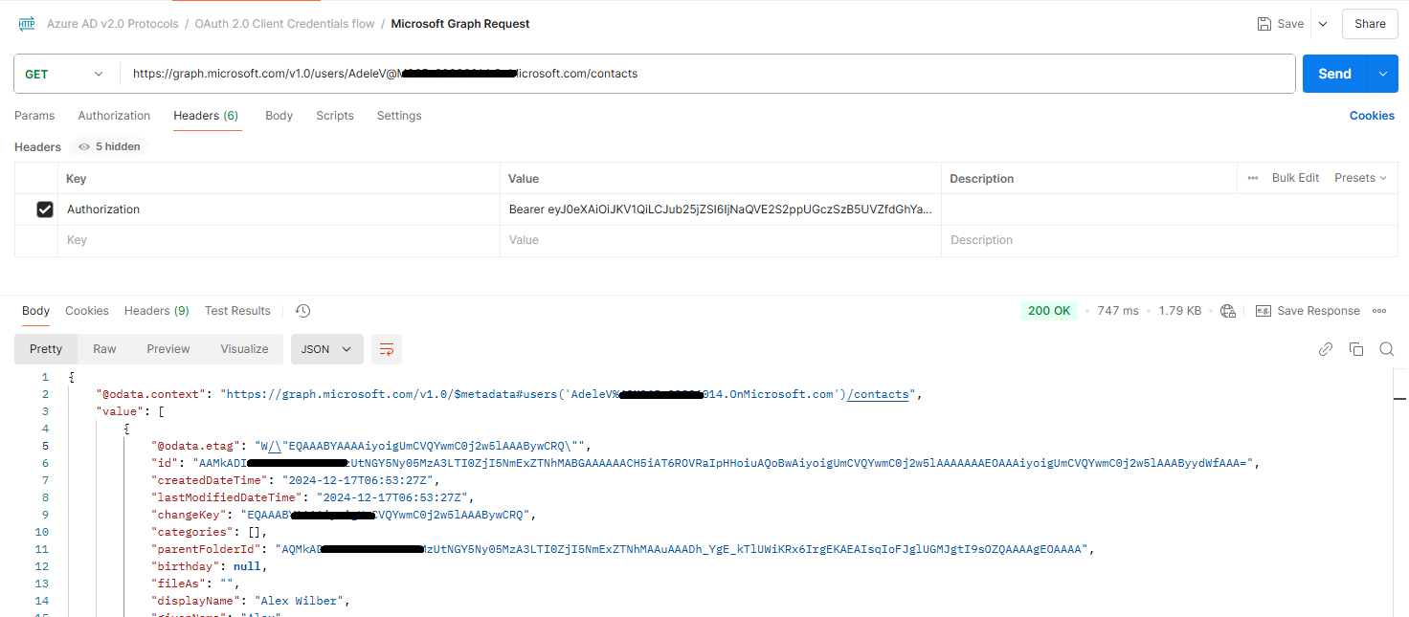Click the Microsoft Graph Request title
The width and height of the screenshot is (1409, 617).
[460, 24]
